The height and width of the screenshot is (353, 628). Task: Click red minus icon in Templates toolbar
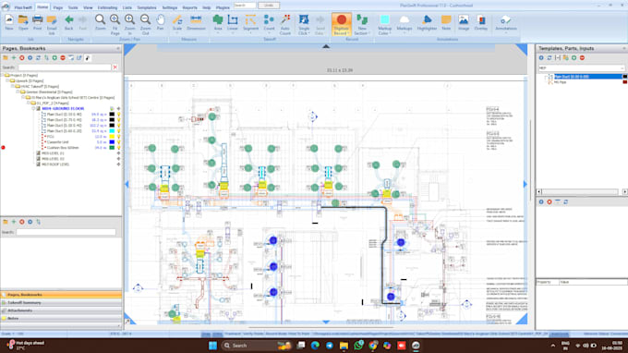[582, 58]
